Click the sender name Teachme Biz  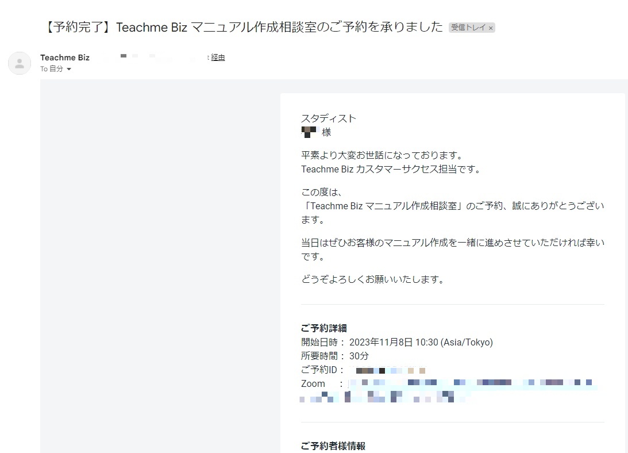tap(65, 57)
